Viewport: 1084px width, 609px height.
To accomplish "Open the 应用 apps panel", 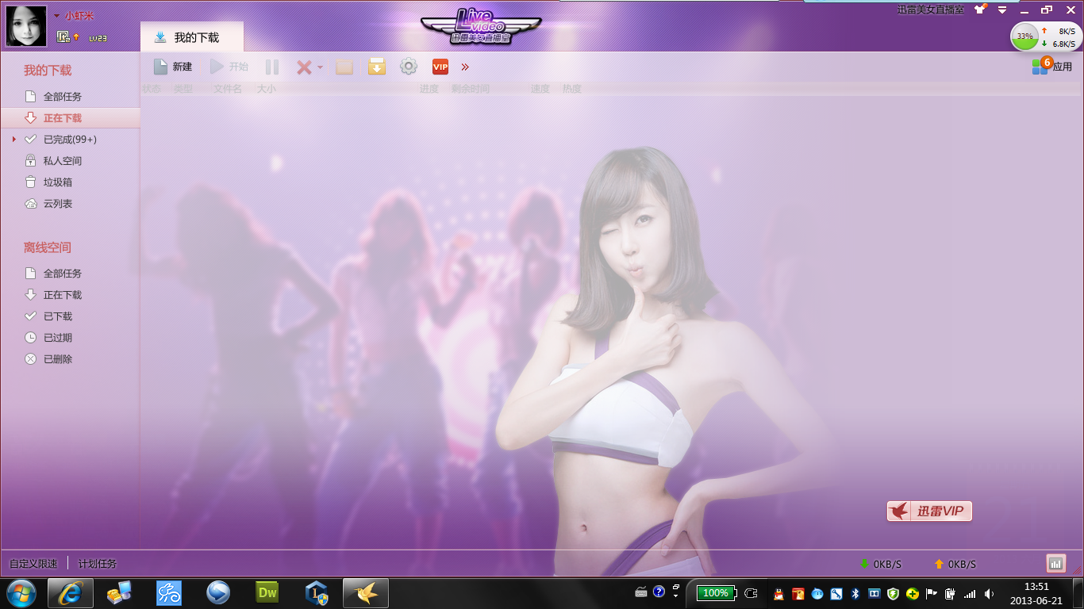I will tap(1052, 67).
